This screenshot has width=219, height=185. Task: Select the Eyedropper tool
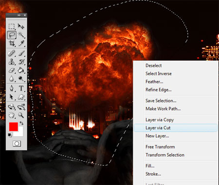(21, 43)
